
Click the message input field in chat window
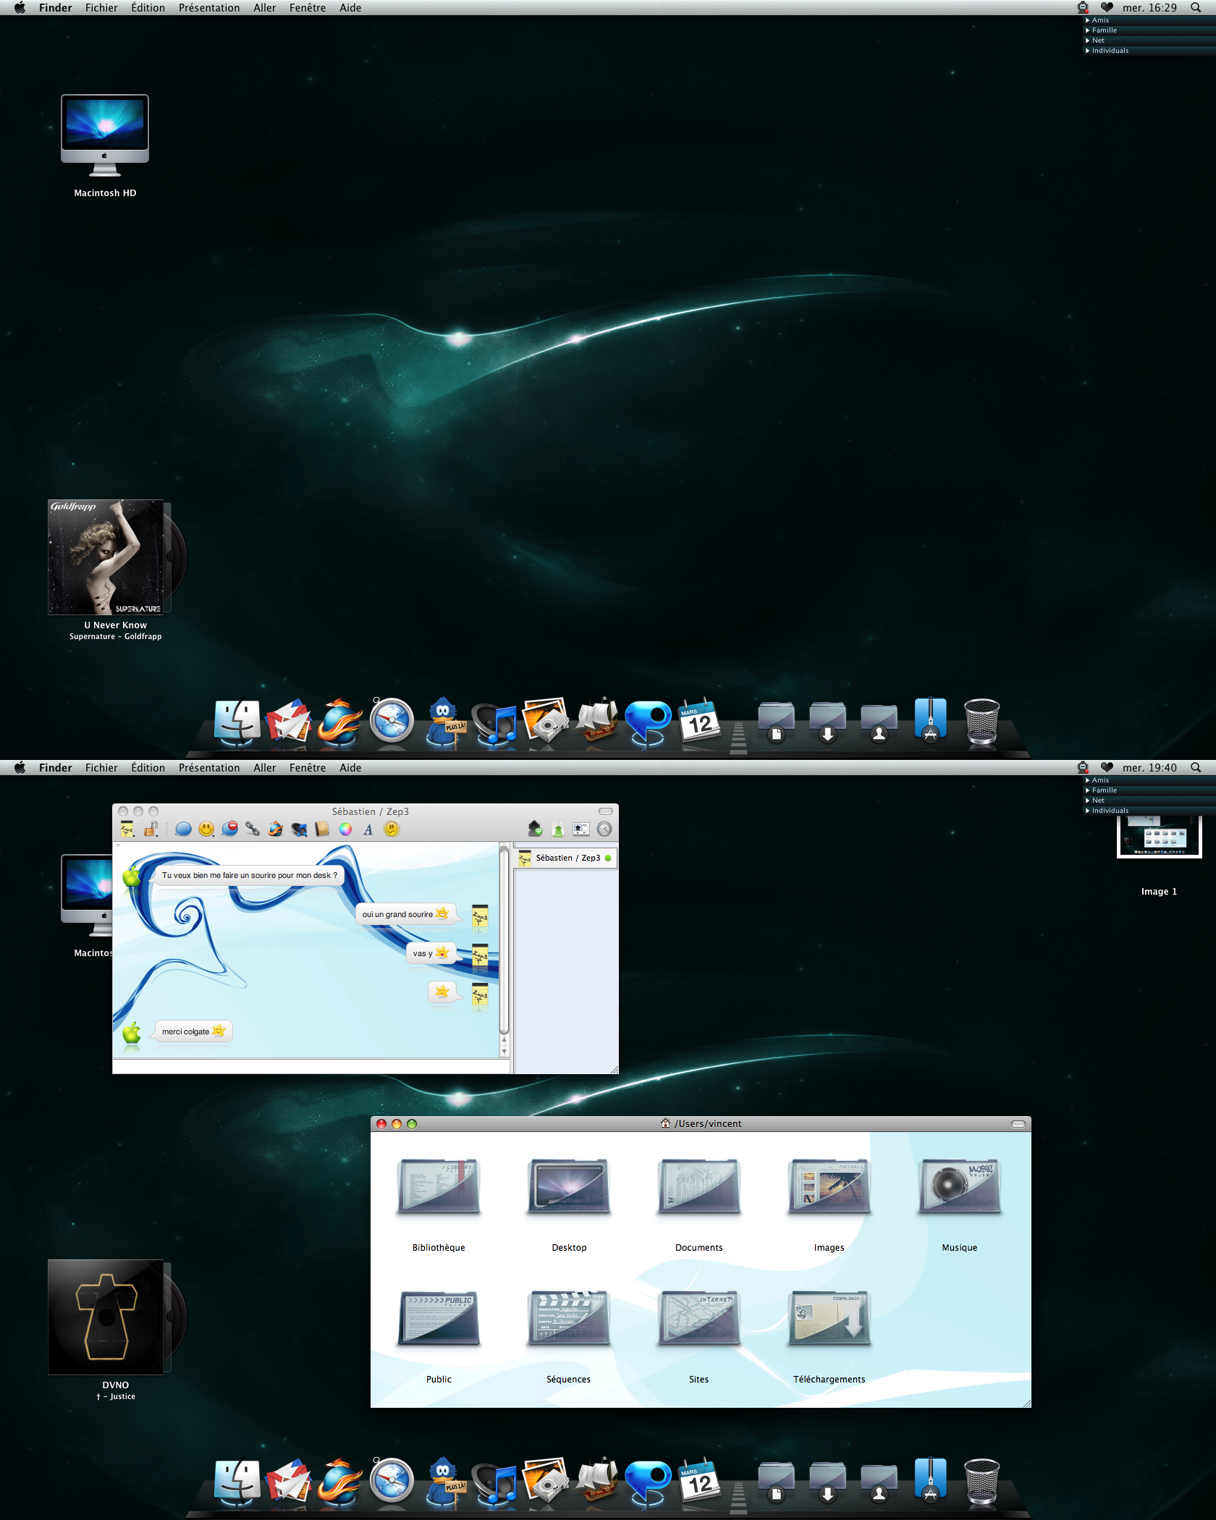[311, 1066]
